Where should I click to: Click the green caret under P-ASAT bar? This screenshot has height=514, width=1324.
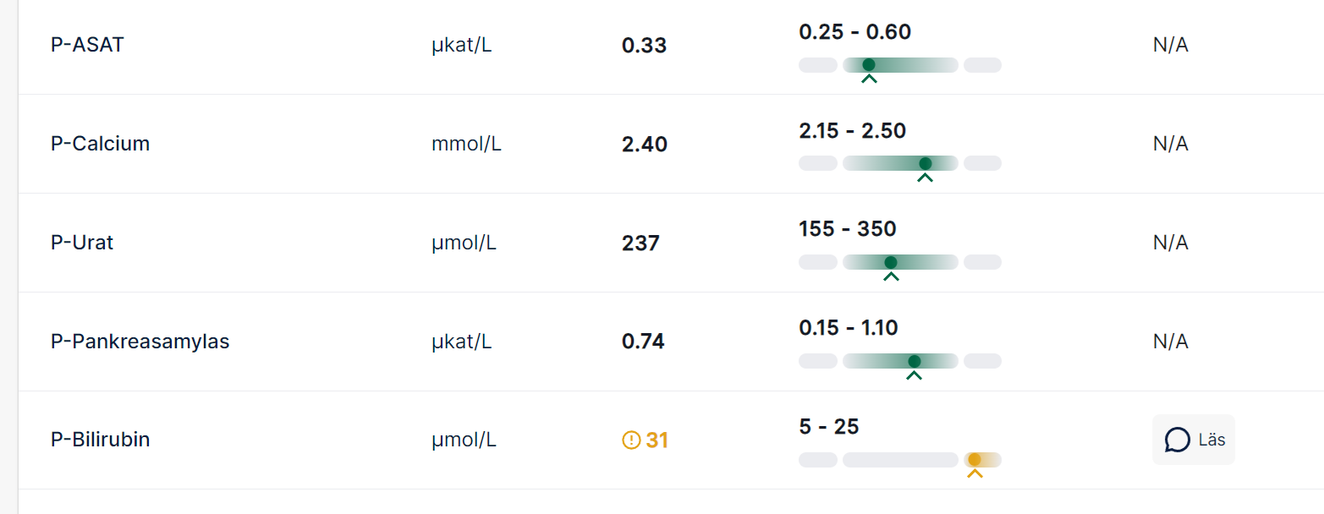point(869,79)
